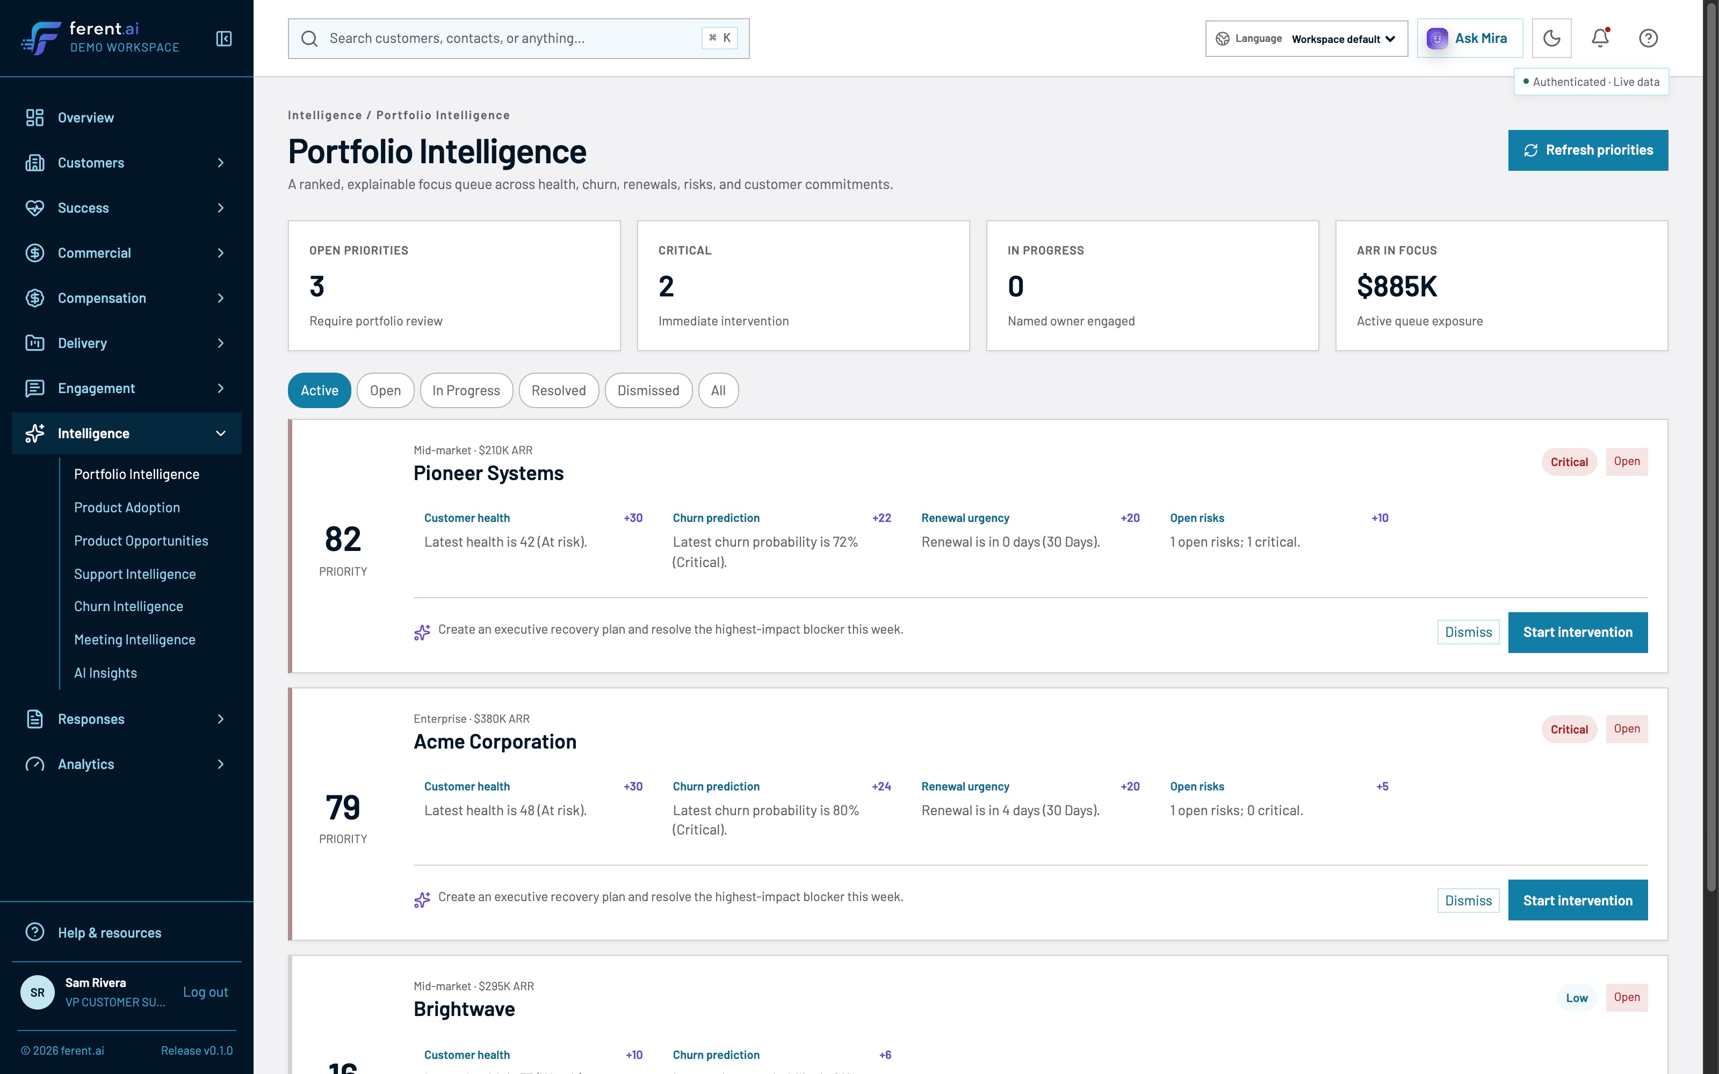Collapse the Intelligence sidebar section
The image size is (1719, 1074).
126,433
